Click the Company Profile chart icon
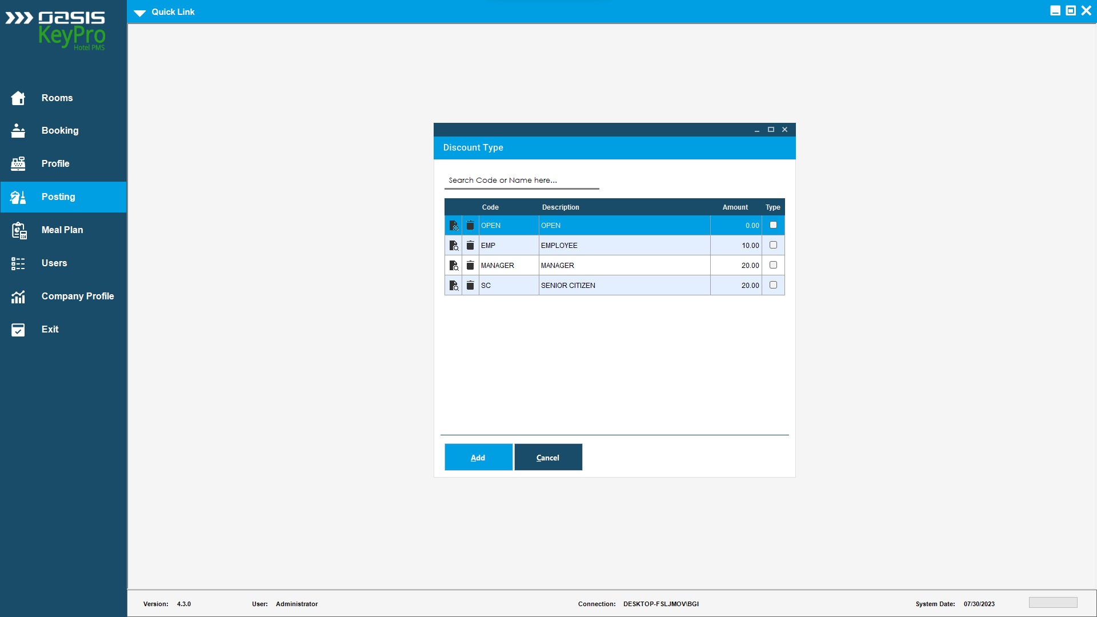This screenshot has height=617, width=1097. 18,297
